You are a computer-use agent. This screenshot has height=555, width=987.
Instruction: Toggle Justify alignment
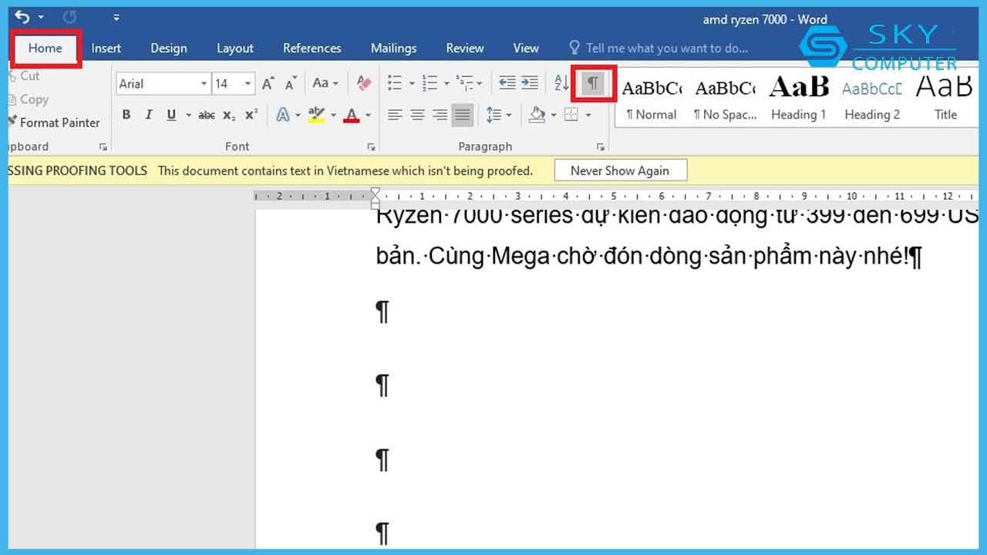pyautogui.click(x=463, y=115)
